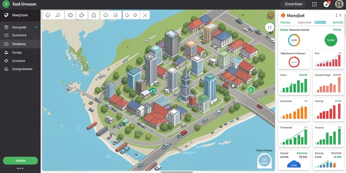Select the pin marker tool in map toolbar
The height and width of the screenshot is (173, 346).
[x=58, y=15]
